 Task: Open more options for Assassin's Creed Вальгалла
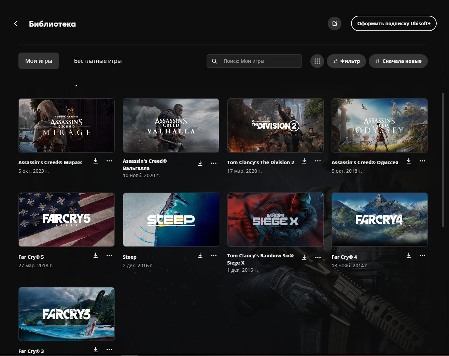tap(214, 163)
